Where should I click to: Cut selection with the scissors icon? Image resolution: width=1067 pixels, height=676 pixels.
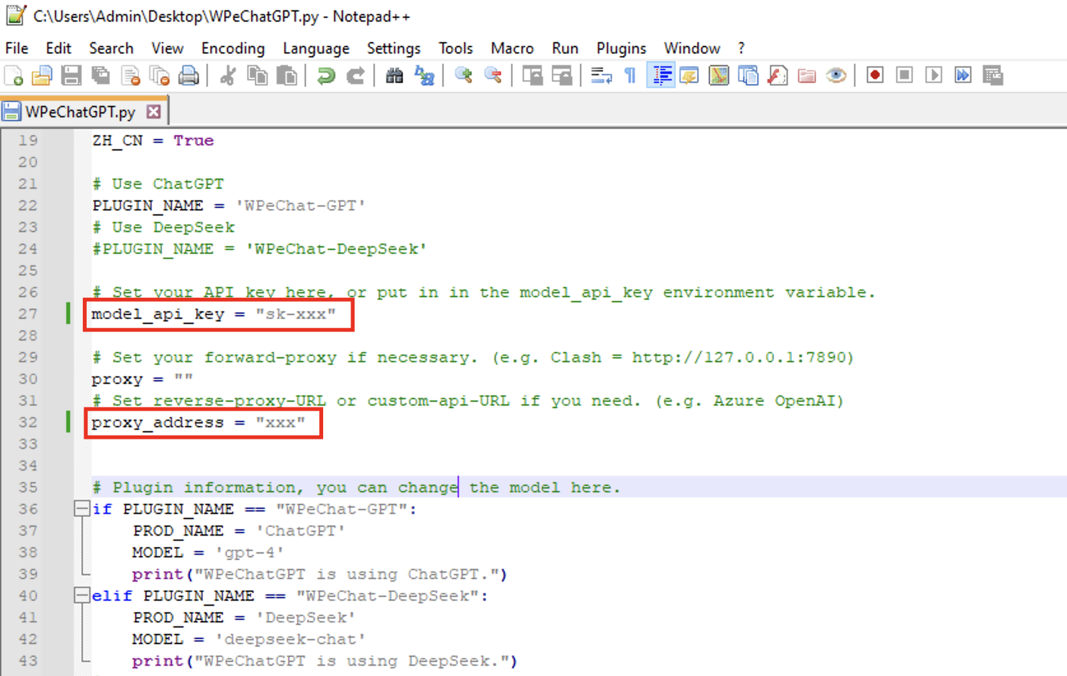(x=228, y=75)
